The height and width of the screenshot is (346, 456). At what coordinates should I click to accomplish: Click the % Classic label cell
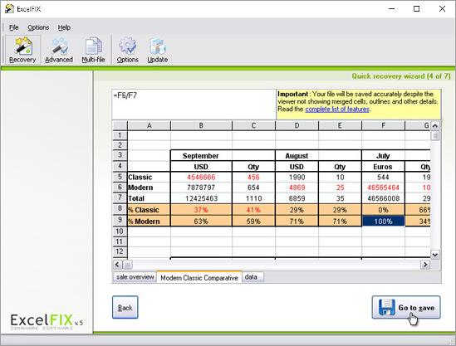pos(149,210)
